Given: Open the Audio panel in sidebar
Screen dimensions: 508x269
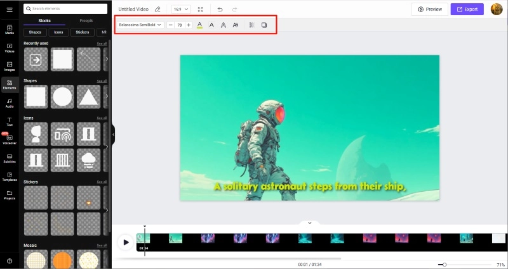Looking at the screenshot, I should click(10, 103).
